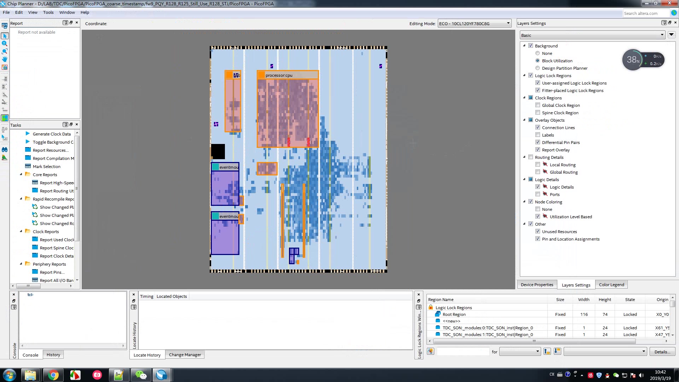
Task: Switch to the Device Properties tab
Action: (x=537, y=284)
